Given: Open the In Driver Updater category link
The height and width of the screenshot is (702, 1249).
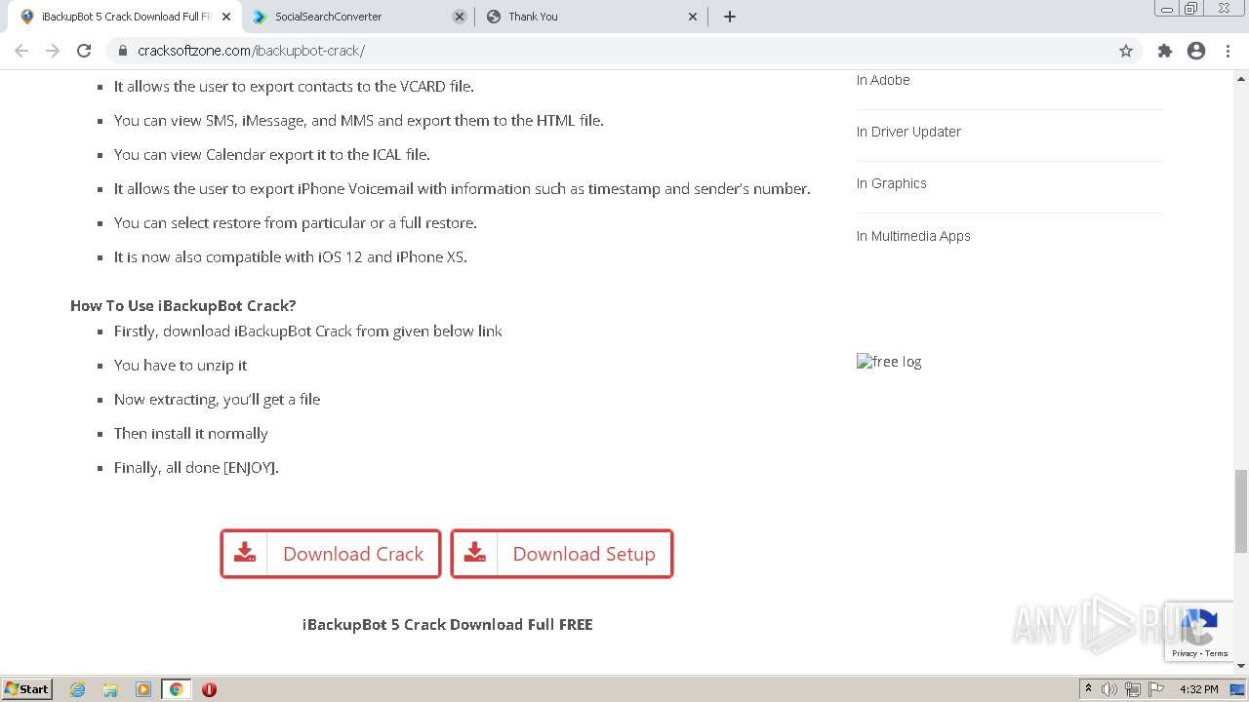Looking at the screenshot, I should click(908, 132).
